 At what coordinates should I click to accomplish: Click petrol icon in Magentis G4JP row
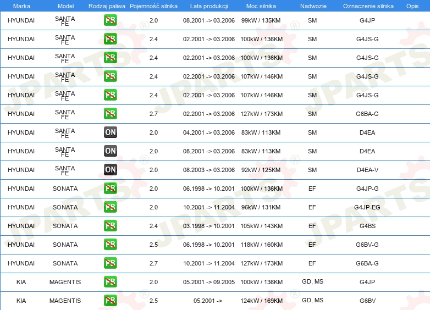click(110, 282)
